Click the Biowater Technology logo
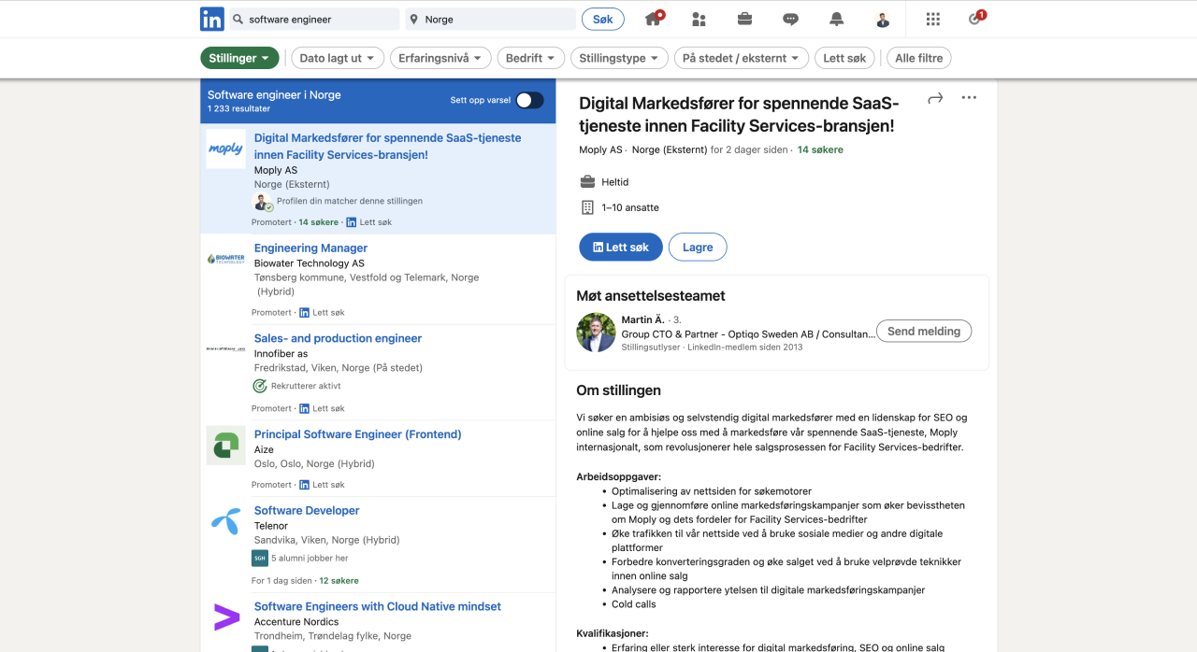 tap(225, 259)
